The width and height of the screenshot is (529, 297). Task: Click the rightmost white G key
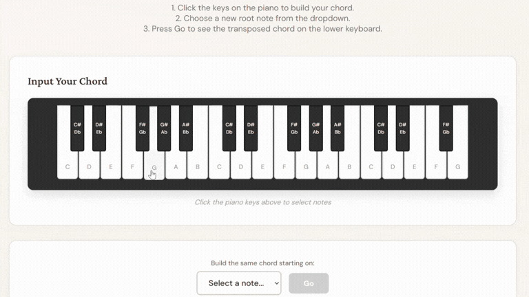click(457, 167)
